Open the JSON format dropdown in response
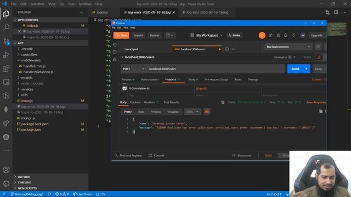Viewport: 351px width, 197px height. [193, 112]
